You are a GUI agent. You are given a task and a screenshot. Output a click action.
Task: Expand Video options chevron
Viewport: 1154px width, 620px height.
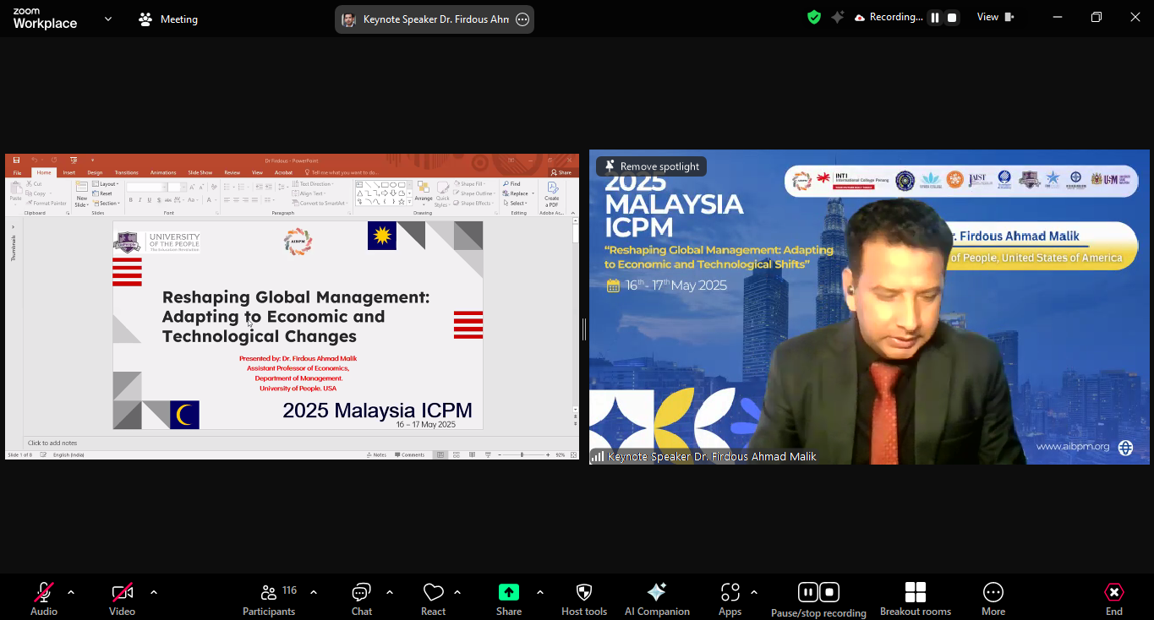tap(154, 592)
